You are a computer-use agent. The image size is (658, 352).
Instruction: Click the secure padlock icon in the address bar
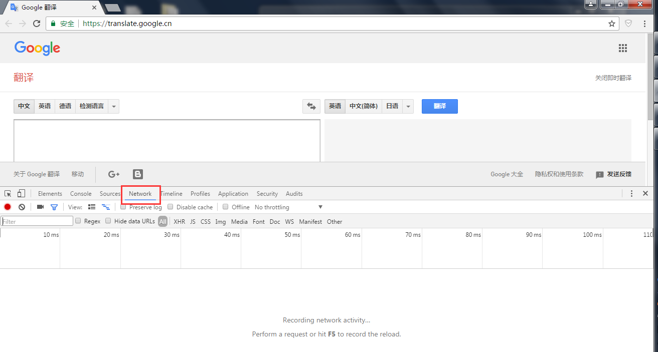click(53, 24)
